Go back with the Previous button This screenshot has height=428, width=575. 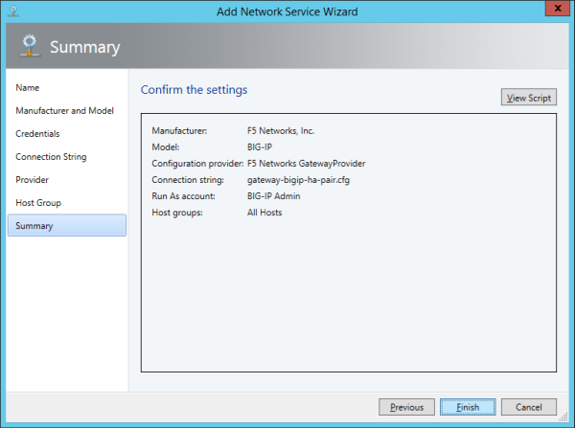click(x=407, y=407)
